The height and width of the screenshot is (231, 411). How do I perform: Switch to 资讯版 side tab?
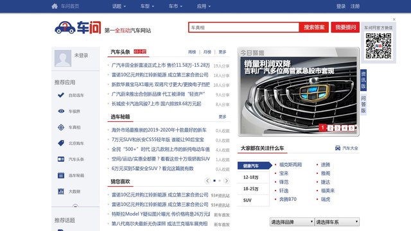pos(363,80)
